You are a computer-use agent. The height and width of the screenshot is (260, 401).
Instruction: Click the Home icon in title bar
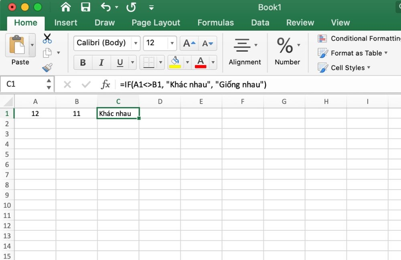65,7
